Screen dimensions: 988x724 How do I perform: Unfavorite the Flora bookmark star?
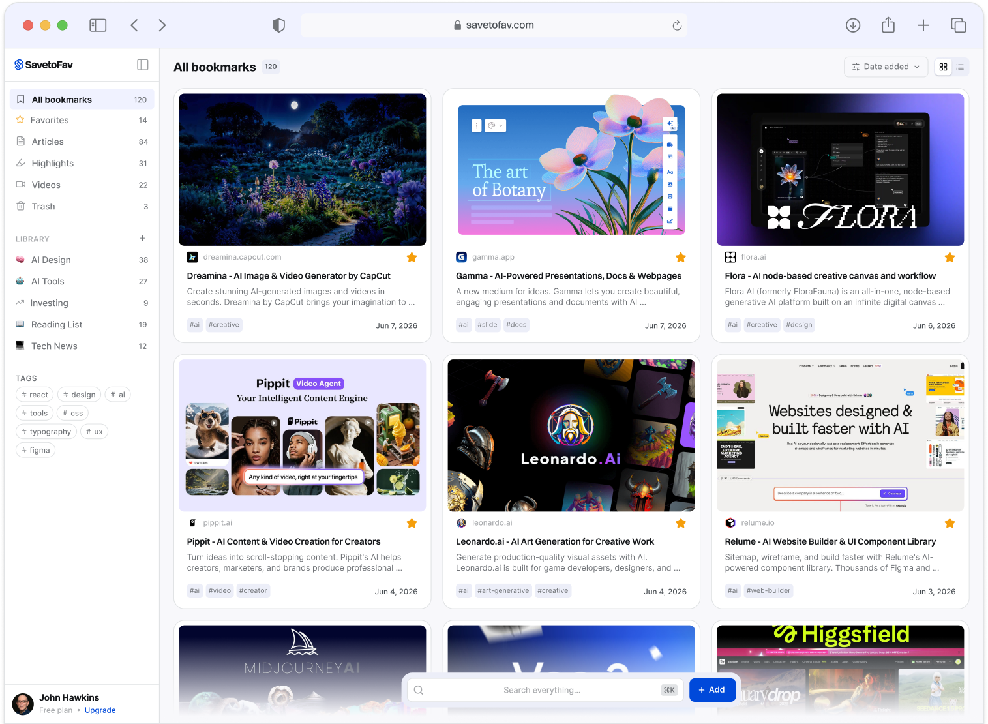click(950, 257)
